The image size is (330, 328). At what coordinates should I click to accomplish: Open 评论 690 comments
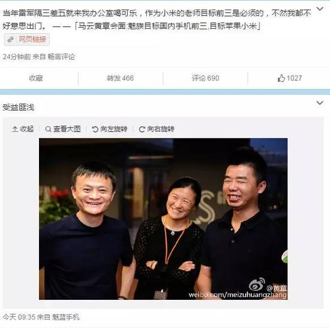tap(205, 78)
